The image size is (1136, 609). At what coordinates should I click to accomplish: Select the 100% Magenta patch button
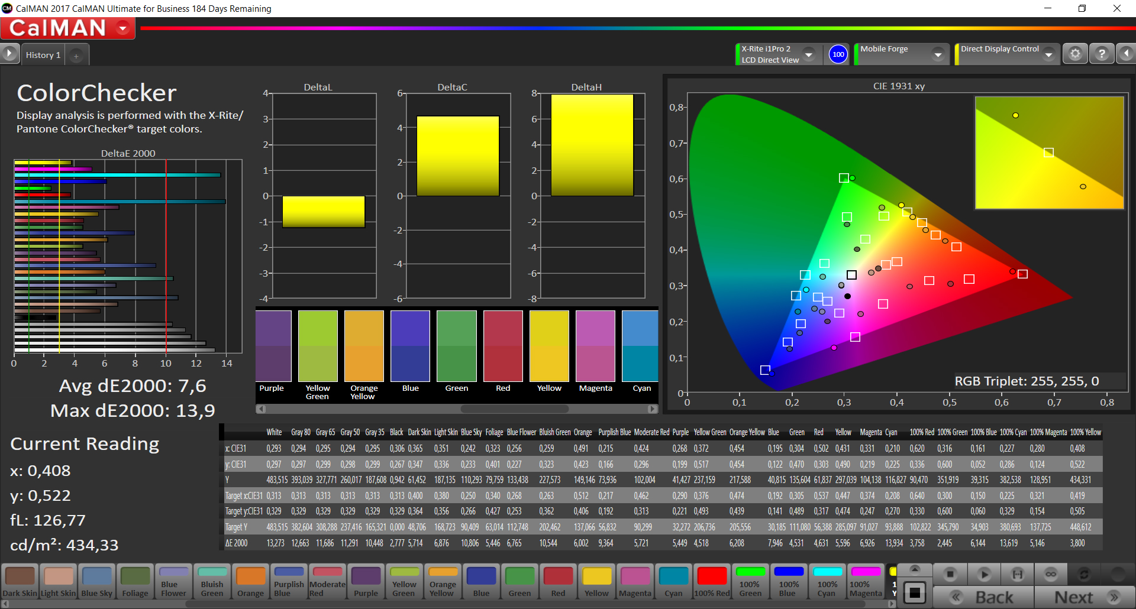tap(866, 582)
